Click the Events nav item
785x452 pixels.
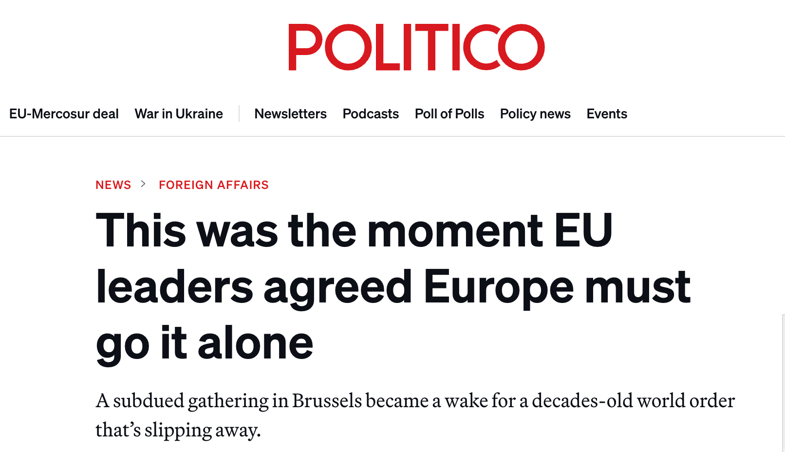[x=606, y=114]
